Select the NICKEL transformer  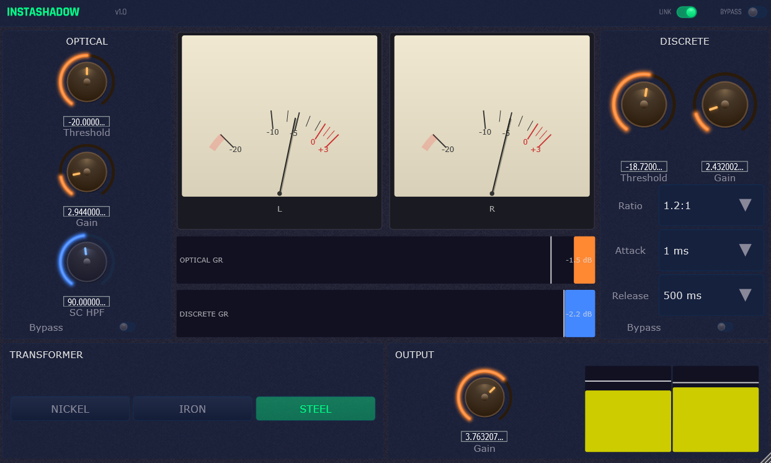[x=69, y=408]
